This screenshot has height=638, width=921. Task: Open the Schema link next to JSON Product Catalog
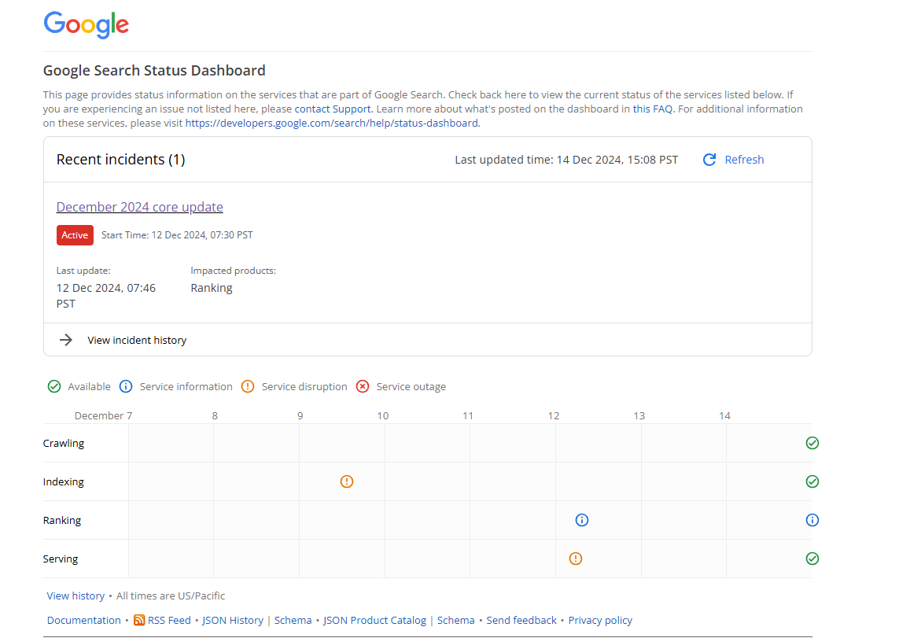coord(456,621)
